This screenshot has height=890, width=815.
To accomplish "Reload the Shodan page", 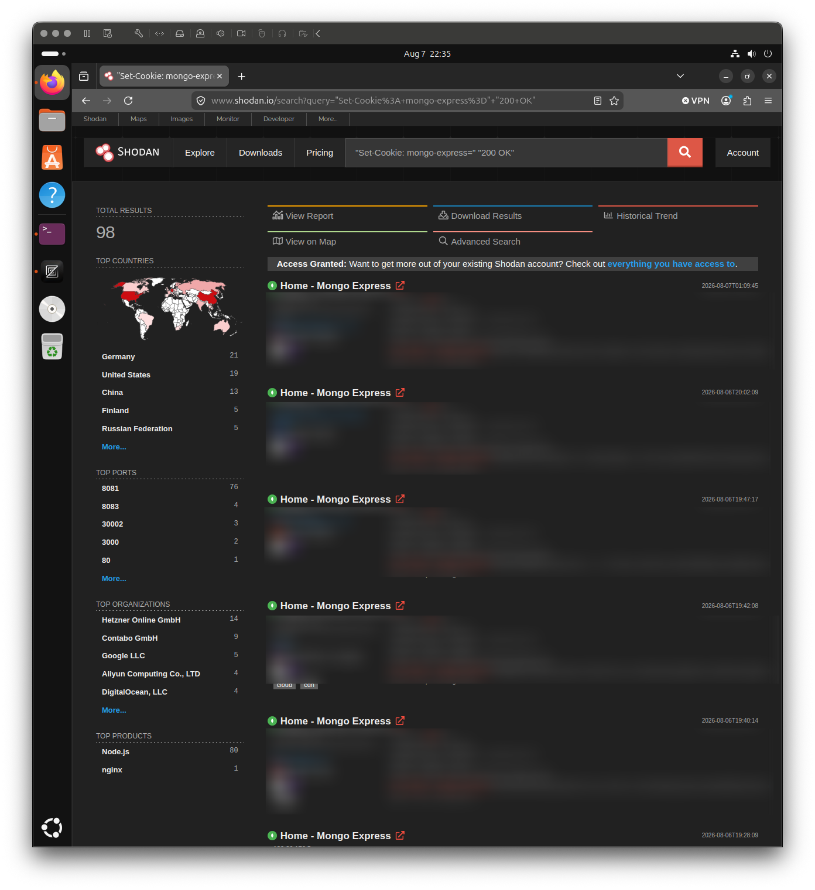I will coord(128,101).
